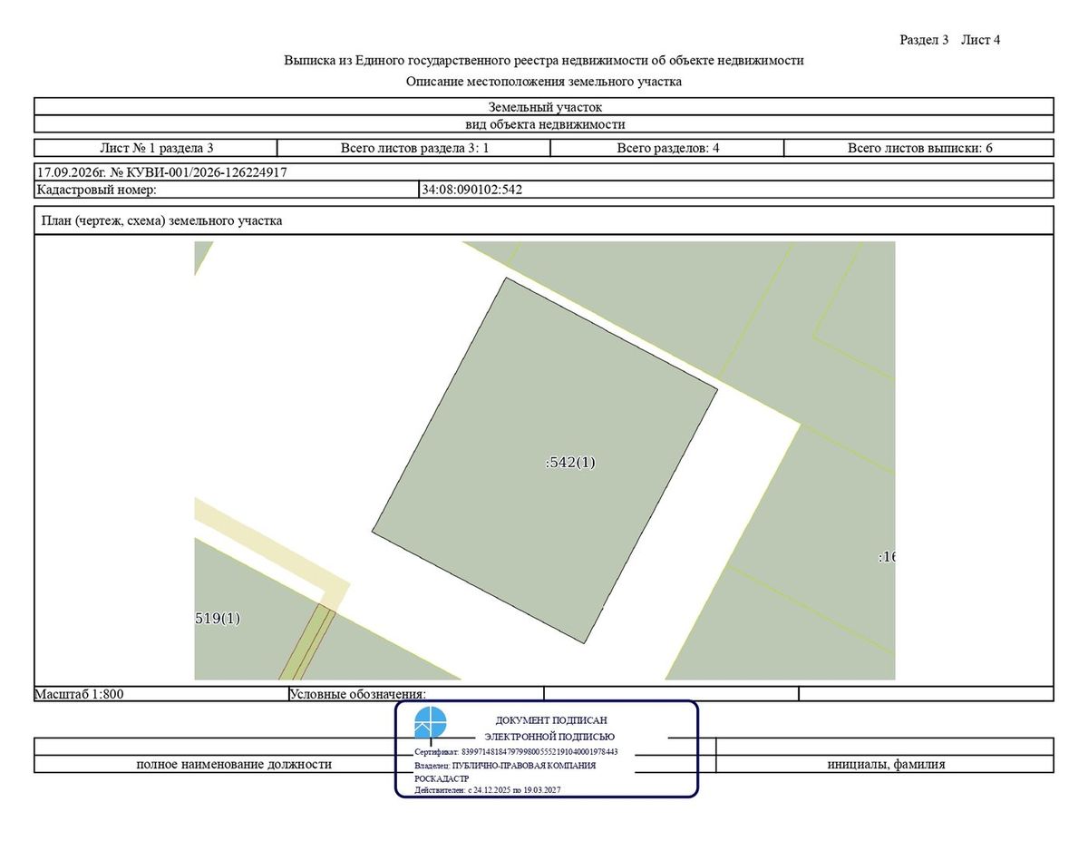Click the "Условные обозначения:" label

click(357, 694)
